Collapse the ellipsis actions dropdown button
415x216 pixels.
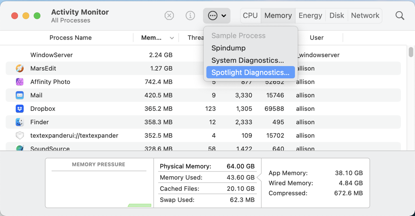pyautogui.click(x=217, y=16)
